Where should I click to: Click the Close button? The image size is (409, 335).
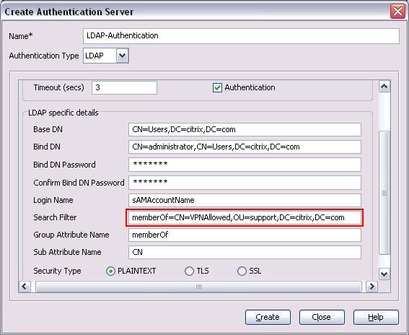pos(322,317)
